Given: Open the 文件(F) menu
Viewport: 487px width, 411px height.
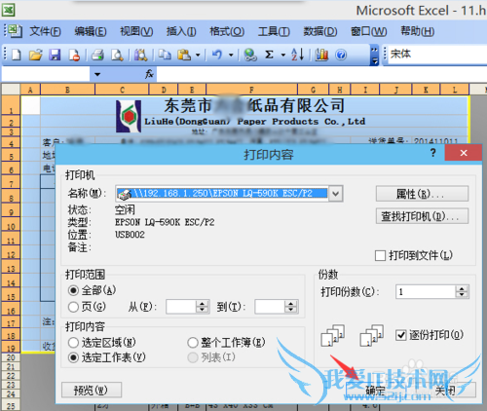Looking at the screenshot, I should (46, 31).
